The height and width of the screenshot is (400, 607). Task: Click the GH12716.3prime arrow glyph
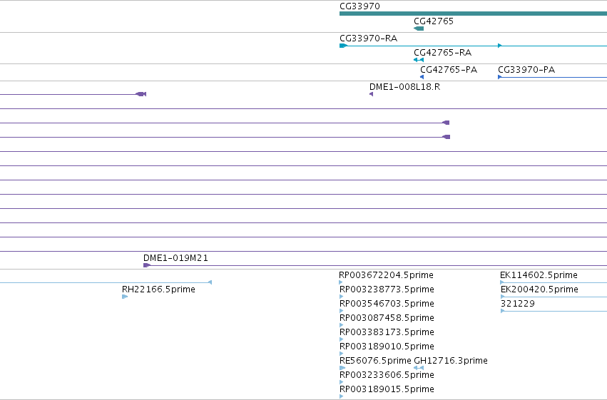pos(419,368)
